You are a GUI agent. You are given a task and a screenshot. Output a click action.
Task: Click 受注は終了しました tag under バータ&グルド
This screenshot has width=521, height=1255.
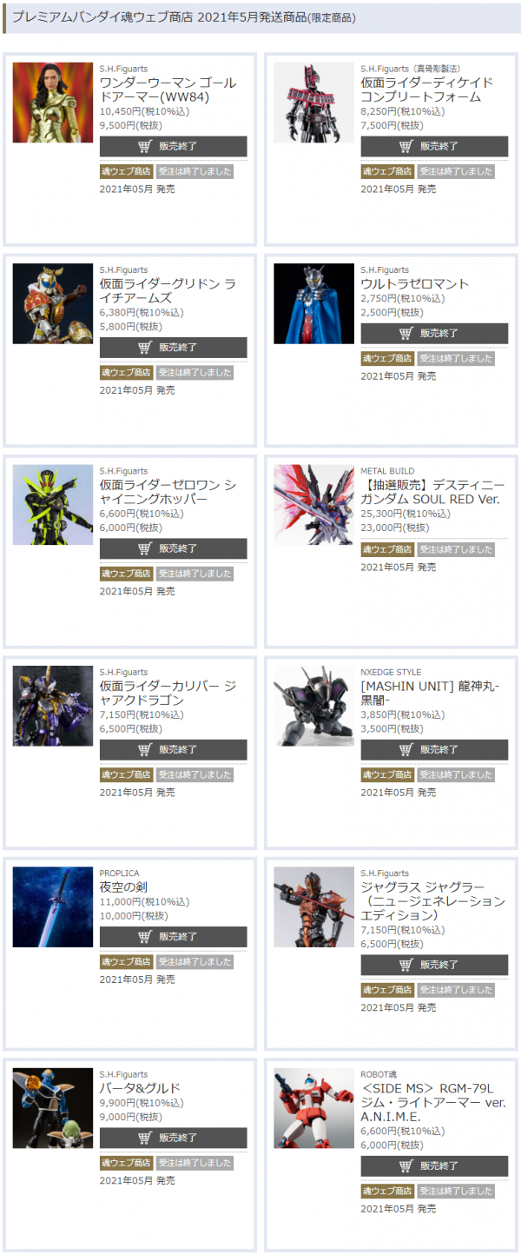click(195, 1163)
